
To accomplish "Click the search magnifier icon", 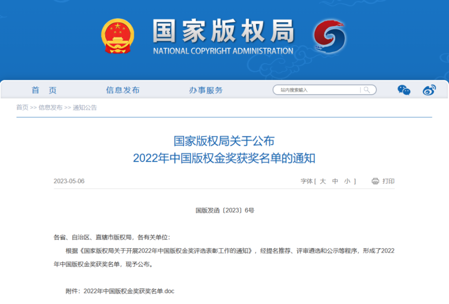I will (x=367, y=90).
